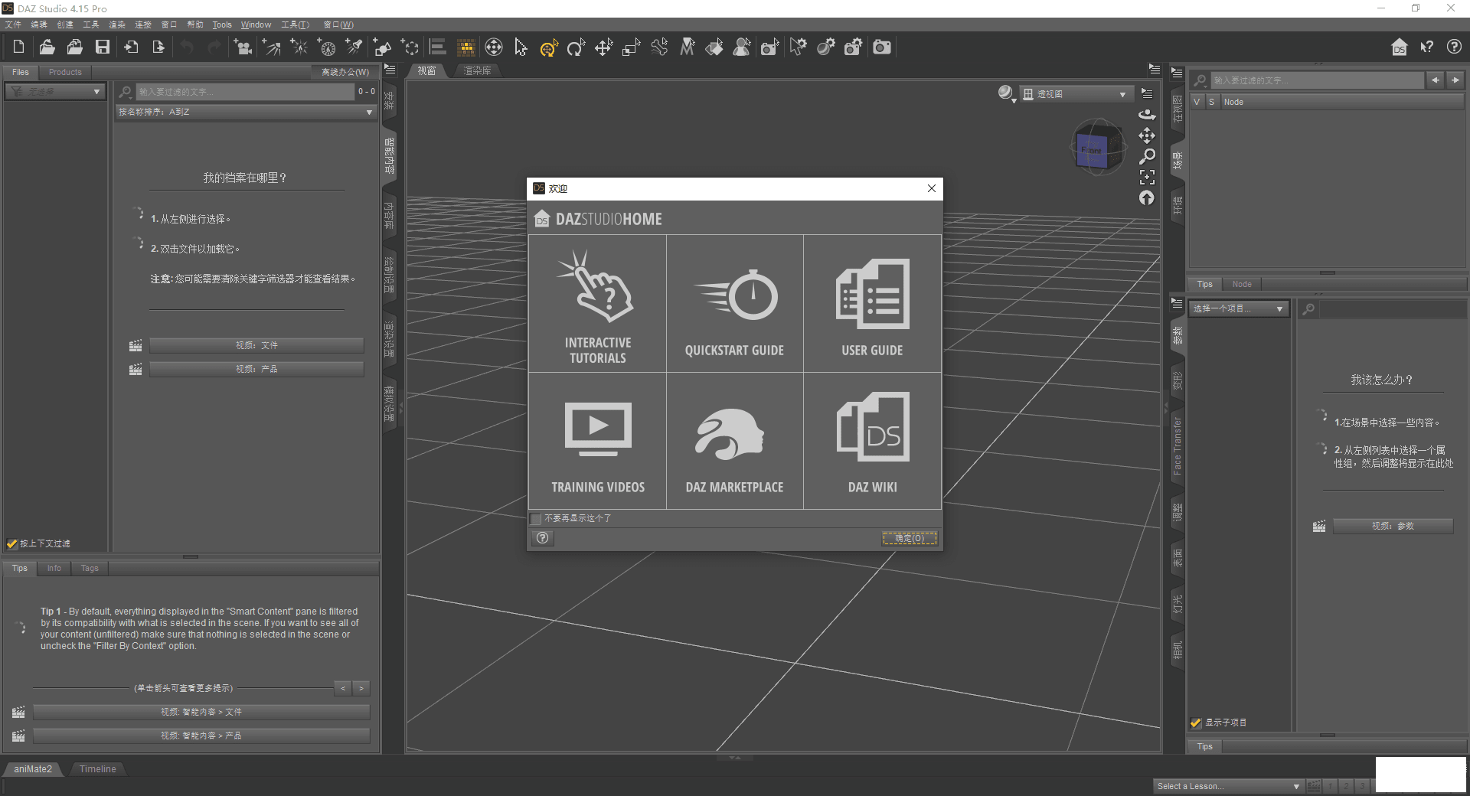This screenshot has height=796, width=1470.
Task: Open the perspective view camera dropdown
Action: tap(1075, 94)
